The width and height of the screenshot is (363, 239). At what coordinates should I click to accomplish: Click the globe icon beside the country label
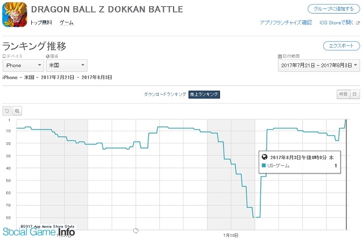pyautogui.click(x=48, y=56)
